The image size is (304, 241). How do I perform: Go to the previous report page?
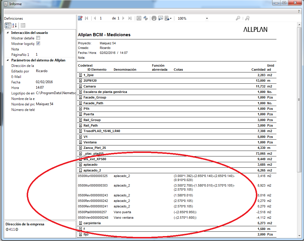click(x=95, y=18)
